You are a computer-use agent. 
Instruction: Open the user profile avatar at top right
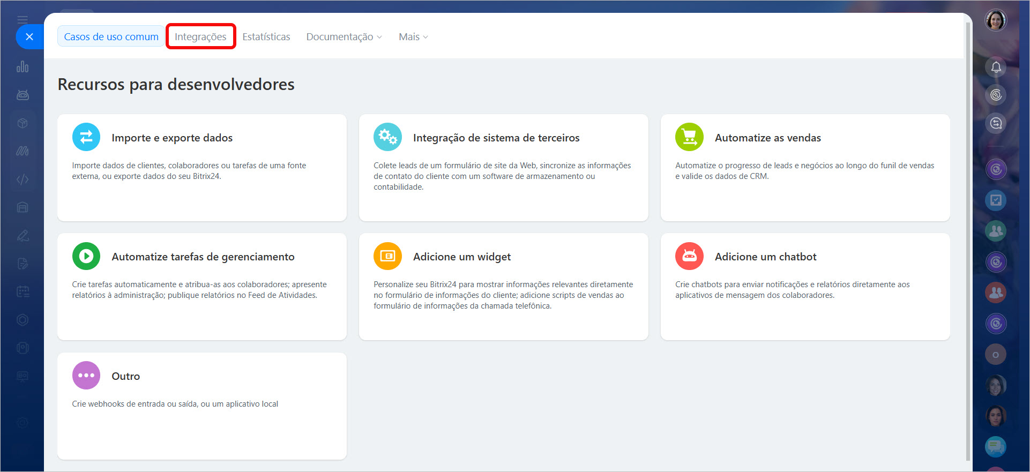click(996, 20)
